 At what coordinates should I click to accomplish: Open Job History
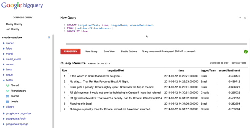tap(13, 29)
